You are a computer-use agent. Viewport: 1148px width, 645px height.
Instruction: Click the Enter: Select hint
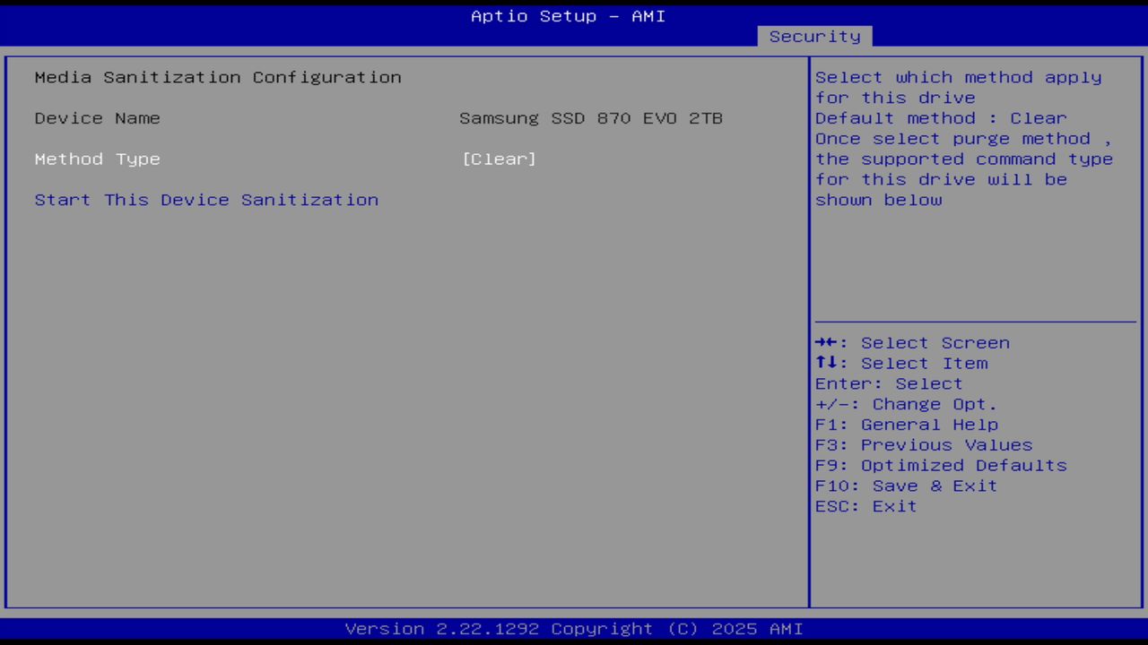click(x=889, y=383)
